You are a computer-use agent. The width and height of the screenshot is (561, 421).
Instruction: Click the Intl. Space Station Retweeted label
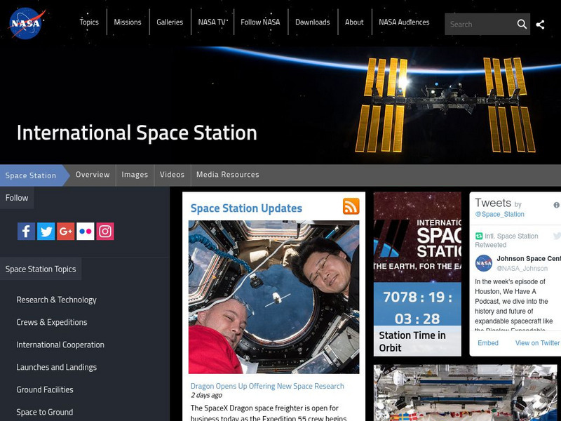coord(506,241)
